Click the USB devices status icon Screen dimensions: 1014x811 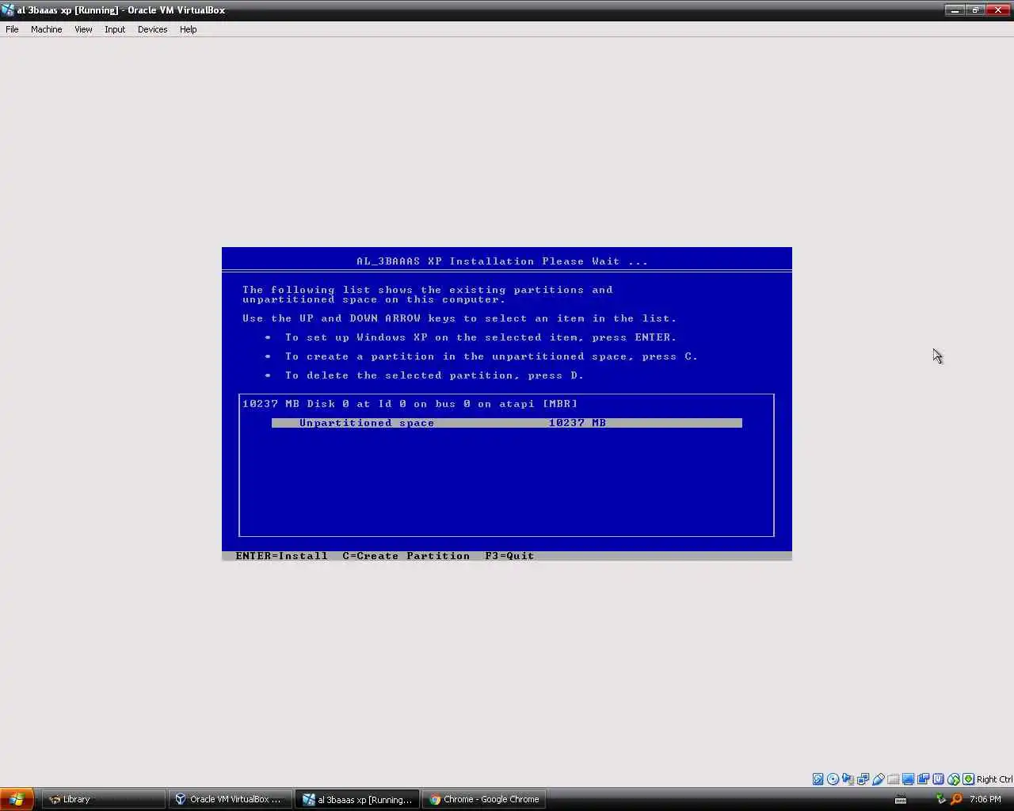[x=879, y=779]
